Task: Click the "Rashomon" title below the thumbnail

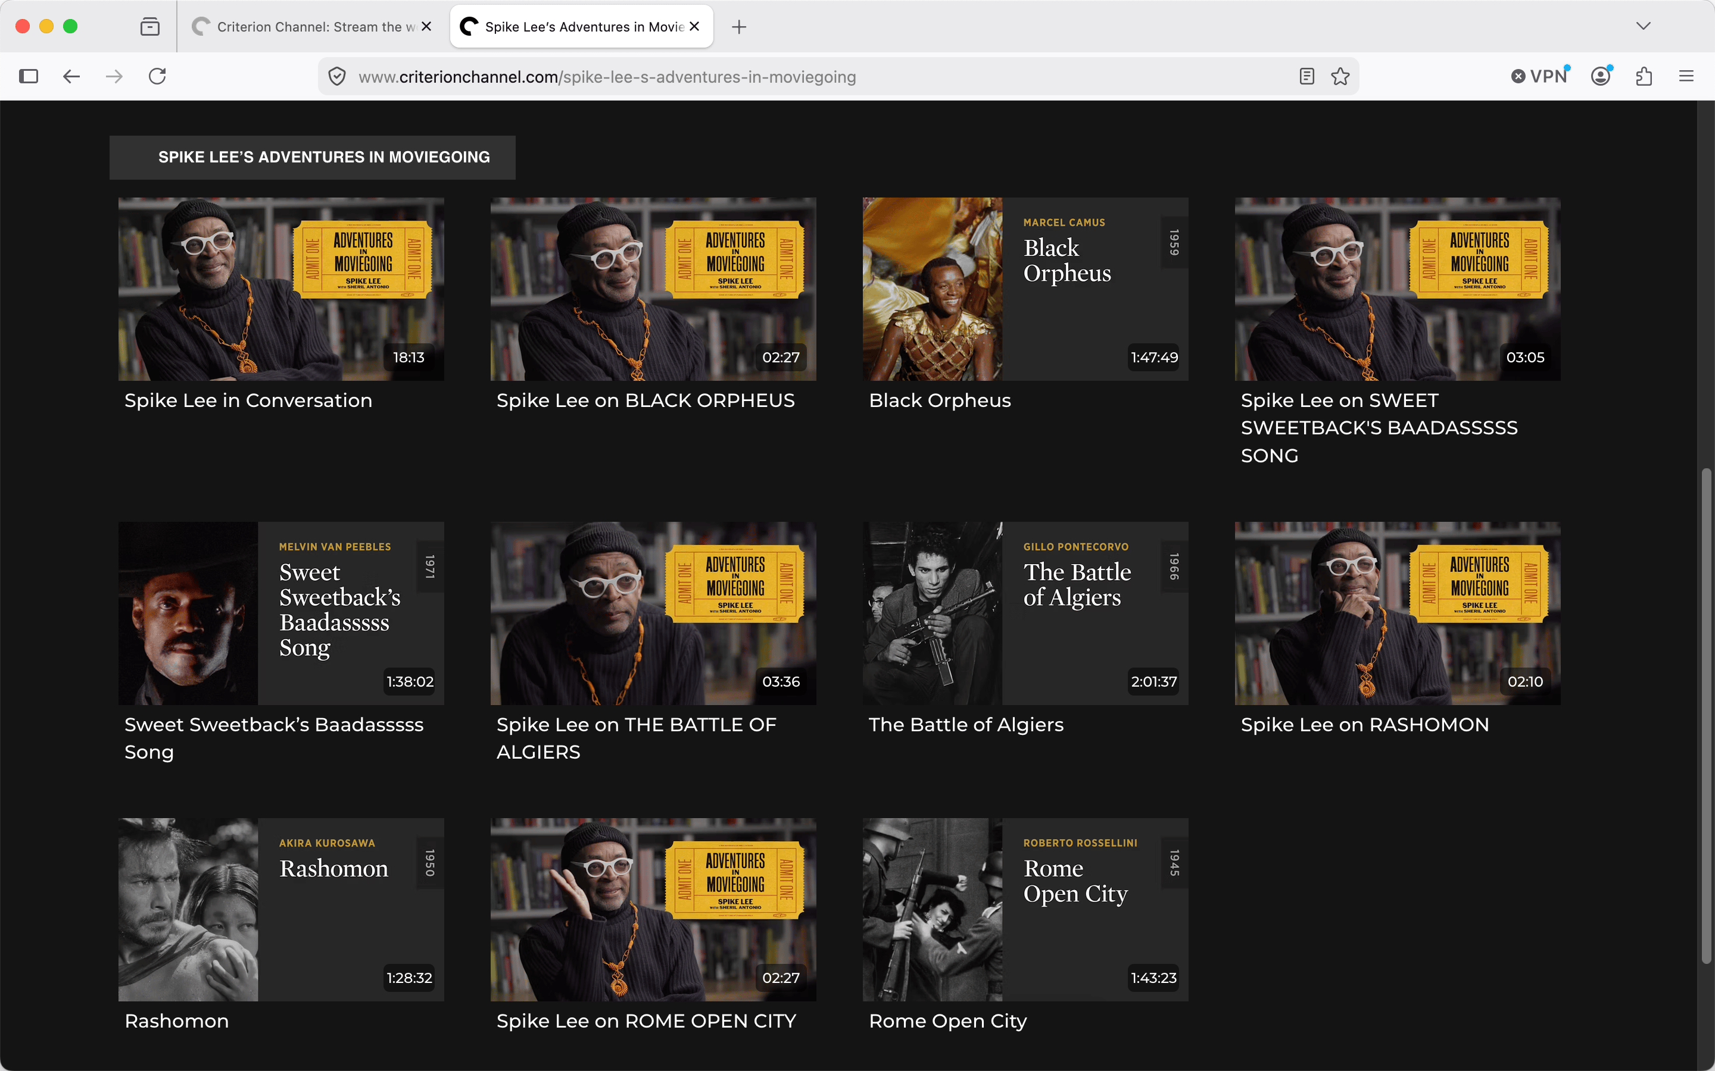Action: (176, 1020)
